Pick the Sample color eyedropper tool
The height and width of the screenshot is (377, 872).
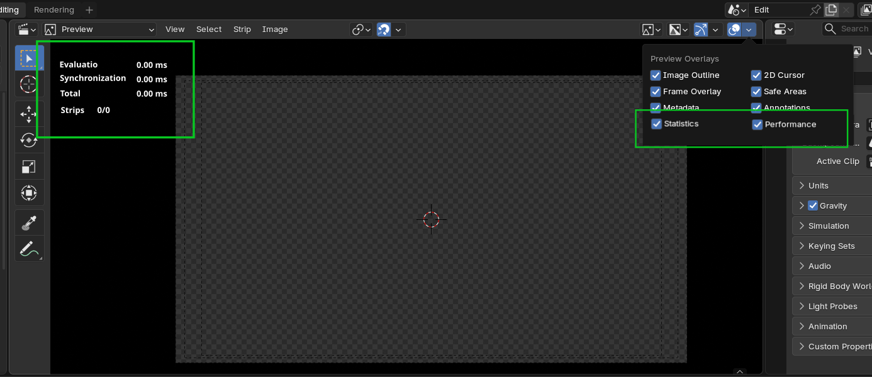[29, 223]
